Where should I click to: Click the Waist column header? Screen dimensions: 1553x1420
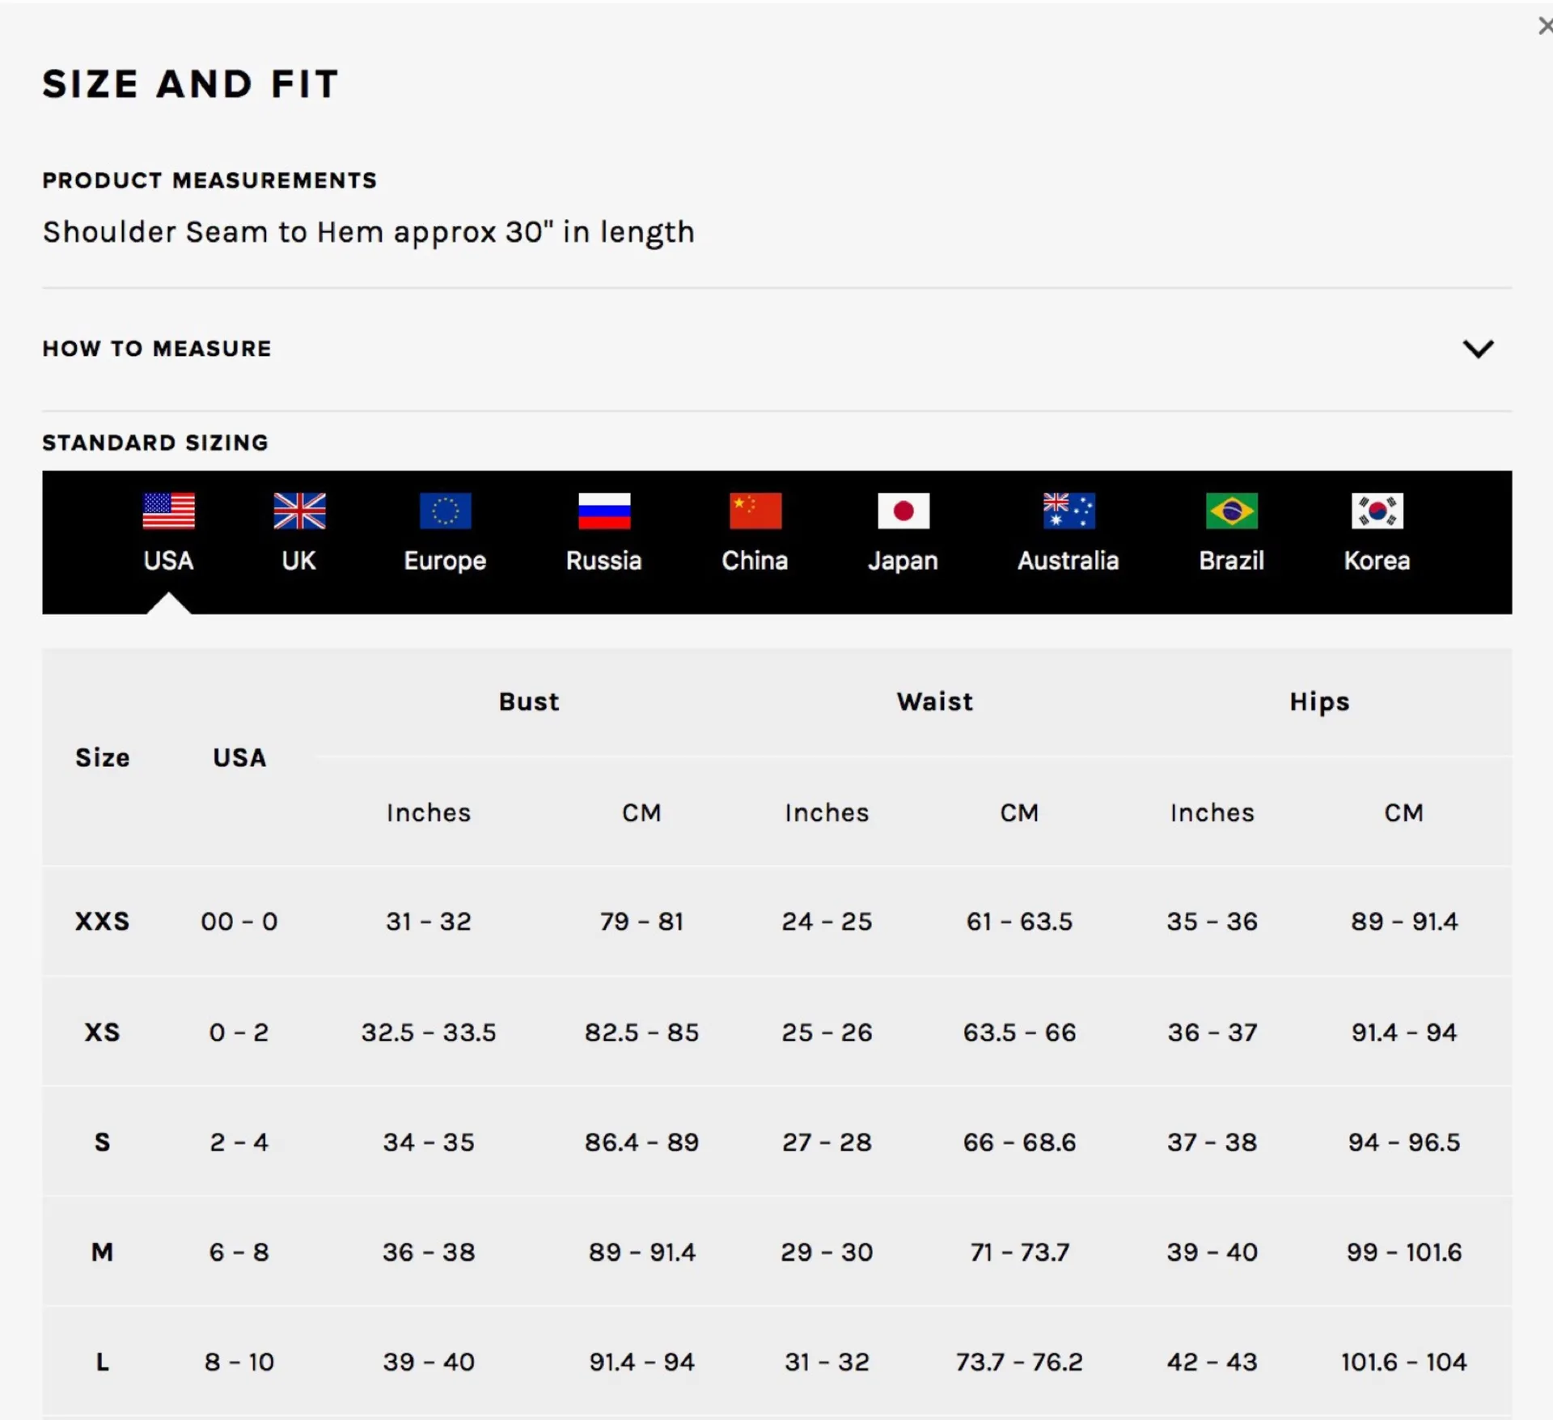[x=935, y=702]
